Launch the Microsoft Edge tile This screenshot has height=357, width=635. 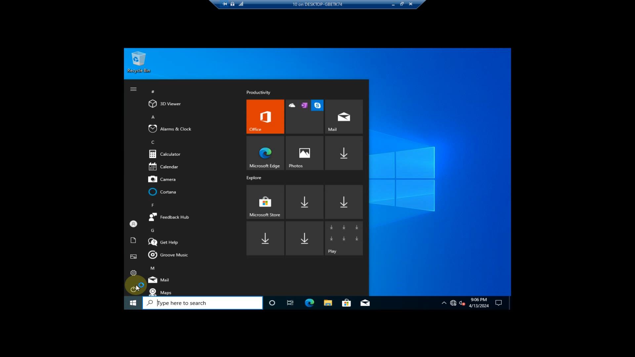pos(265,153)
